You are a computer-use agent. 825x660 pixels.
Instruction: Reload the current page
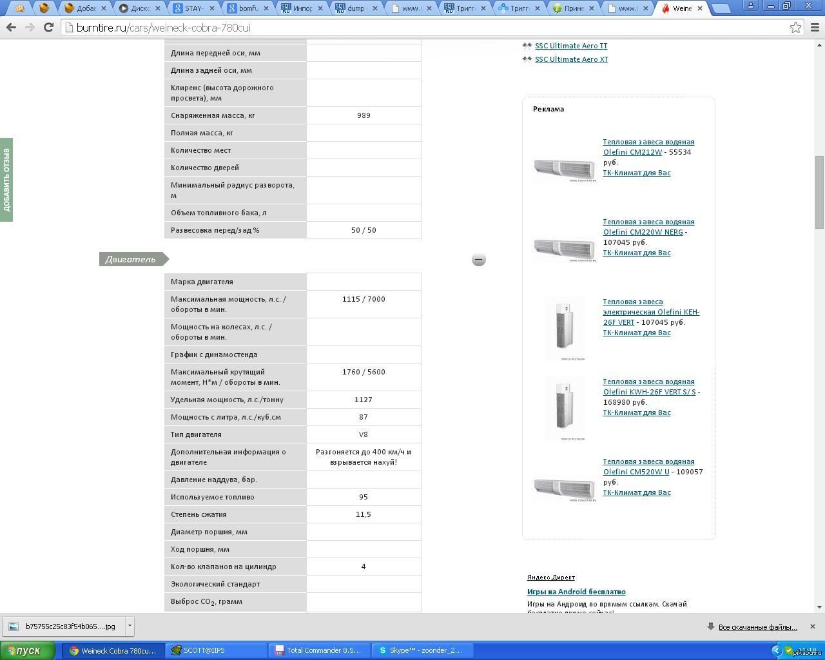coord(48,28)
